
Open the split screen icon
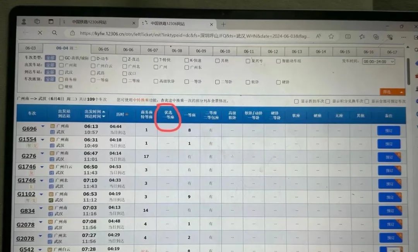tap(348, 36)
